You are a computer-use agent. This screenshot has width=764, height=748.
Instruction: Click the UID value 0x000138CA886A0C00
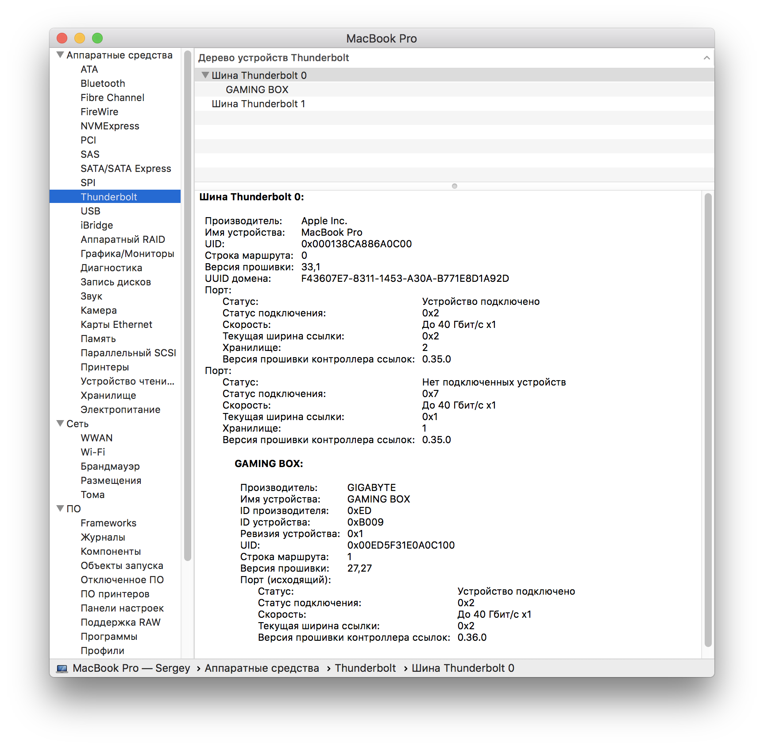tap(356, 244)
